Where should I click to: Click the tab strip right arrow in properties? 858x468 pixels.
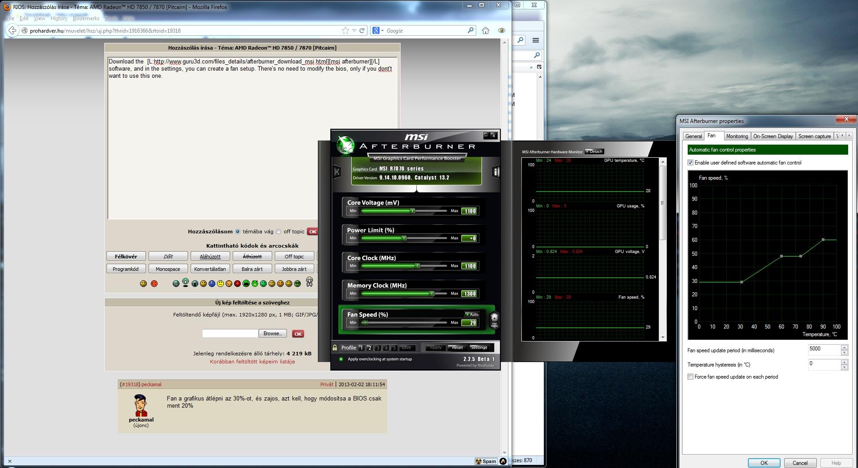tap(849, 135)
